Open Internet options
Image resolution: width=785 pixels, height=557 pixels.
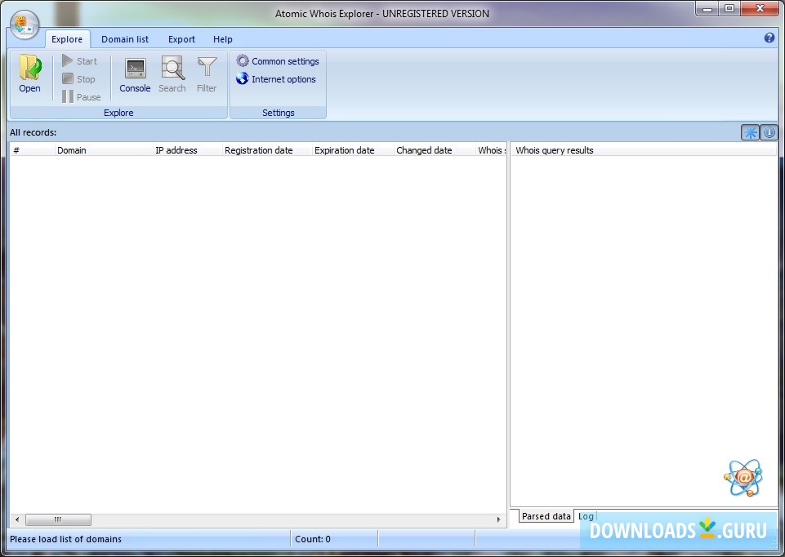tap(274, 79)
